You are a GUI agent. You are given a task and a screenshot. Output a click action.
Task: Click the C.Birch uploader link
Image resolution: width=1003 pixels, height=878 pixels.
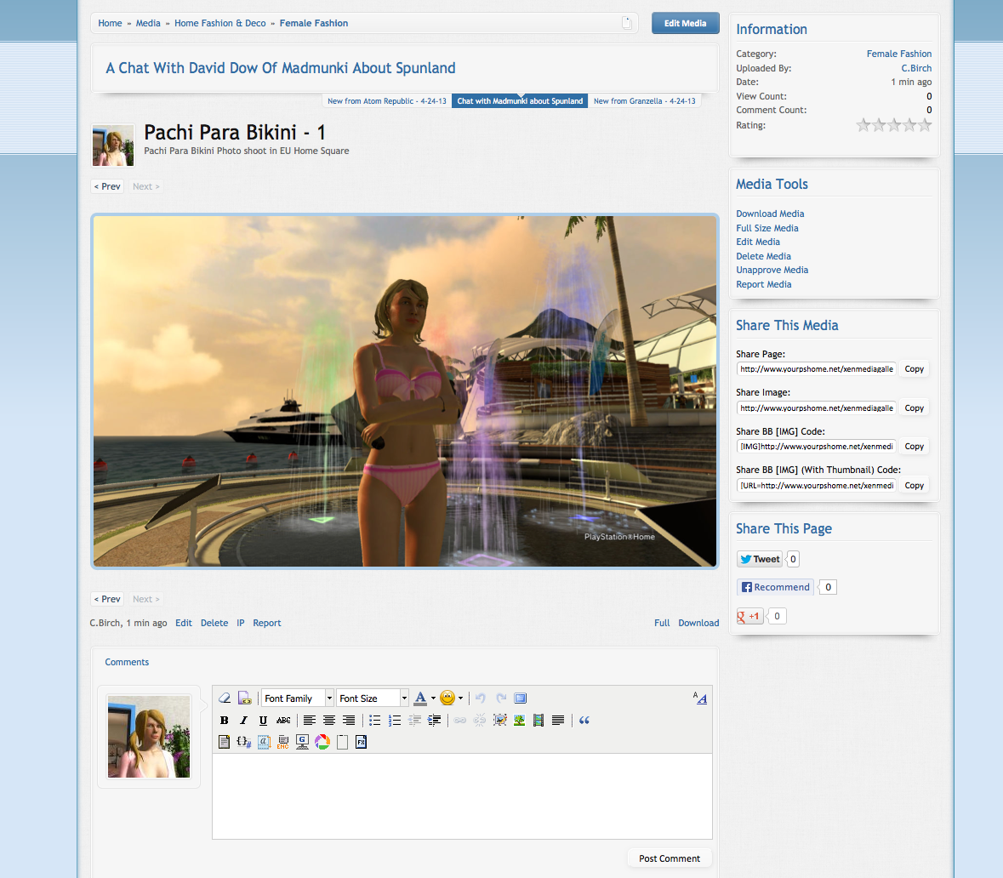pos(916,68)
